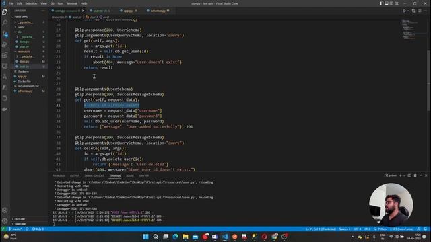Click the master branch status item
This screenshot has height=242, width=431.
[x=15, y=229]
